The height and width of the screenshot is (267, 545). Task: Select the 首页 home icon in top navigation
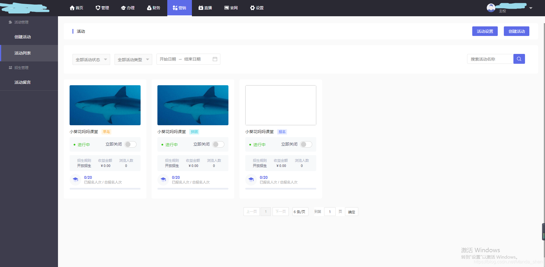tap(72, 8)
